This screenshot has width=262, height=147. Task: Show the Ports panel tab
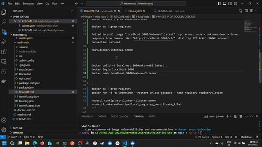(152, 116)
